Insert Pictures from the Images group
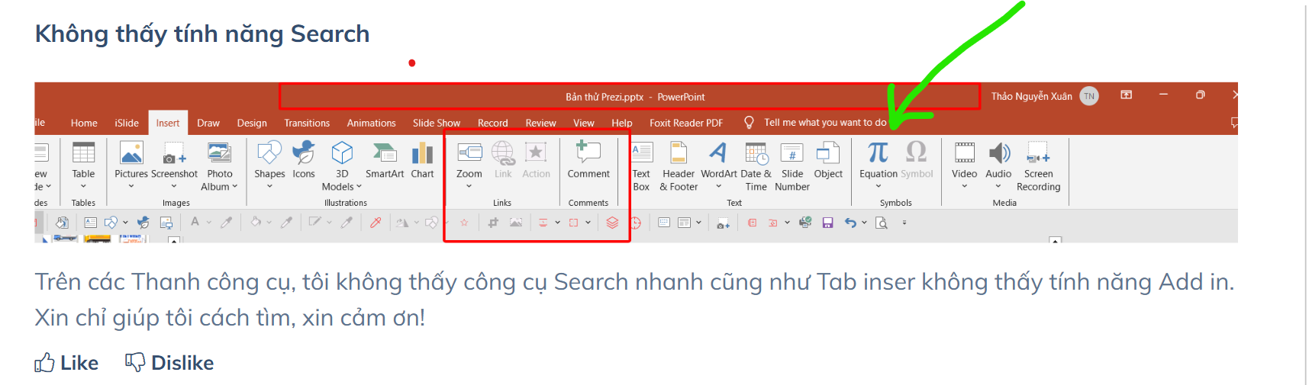Image resolution: width=1309 pixels, height=385 pixels. coord(131,165)
